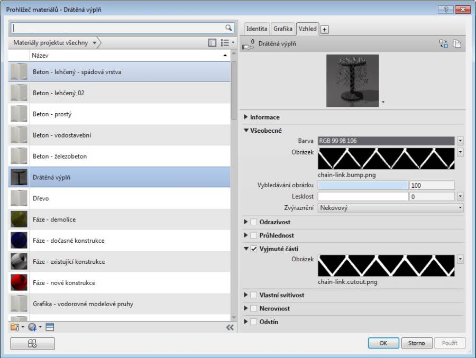Screen dimensions: 476x358
Task: Click the replace asset icon
Action: [443, 44]
